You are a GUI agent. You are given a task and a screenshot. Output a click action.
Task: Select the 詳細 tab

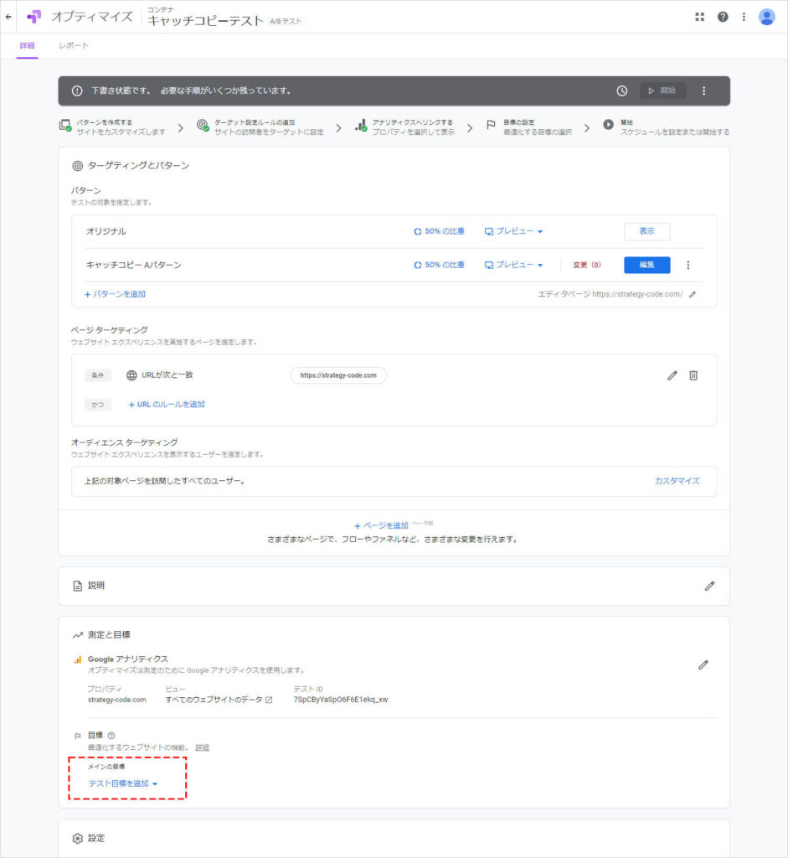click(27, 45)
